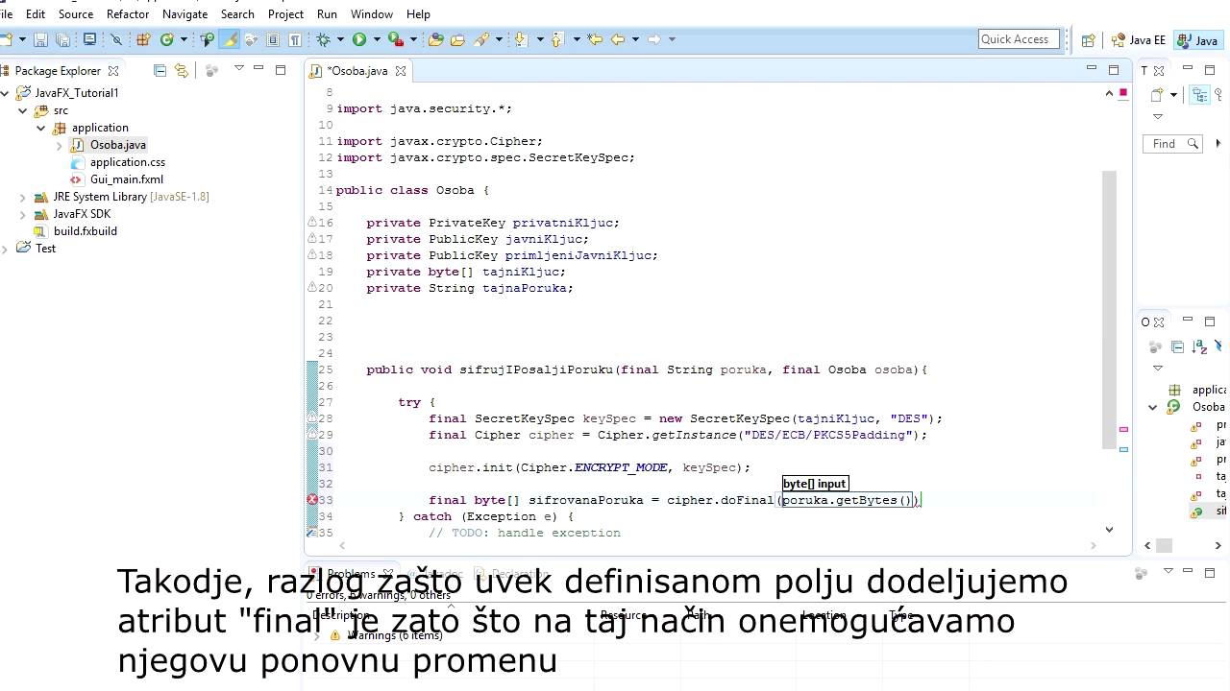
Task: Click the New Java Class icon
Action: (167, 39)
